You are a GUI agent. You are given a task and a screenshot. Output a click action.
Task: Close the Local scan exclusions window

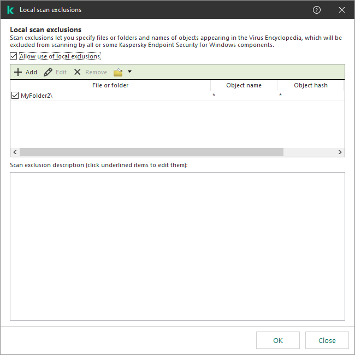342,10
